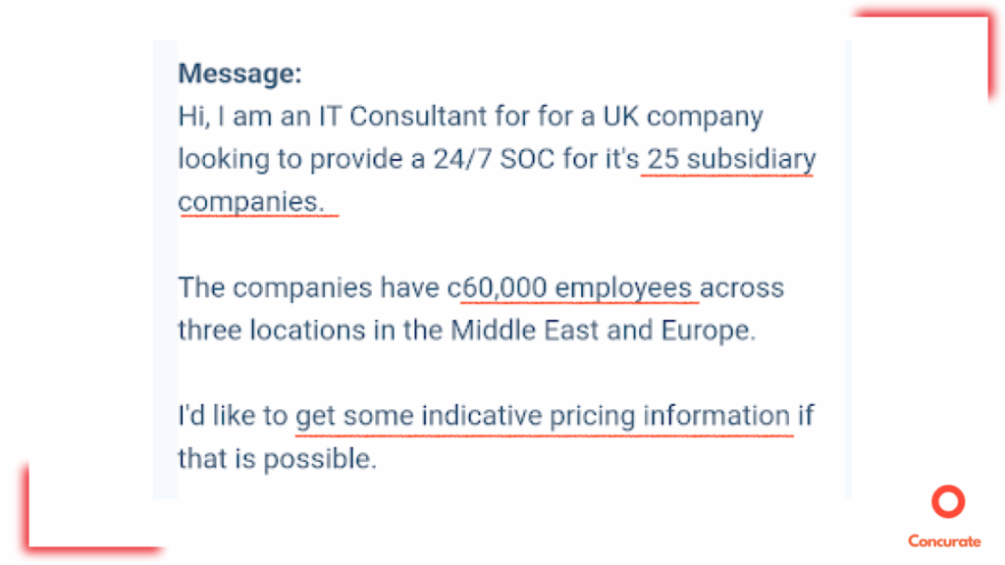
Task: Click "Middle East and Europe" text
Action: [602, 331]
